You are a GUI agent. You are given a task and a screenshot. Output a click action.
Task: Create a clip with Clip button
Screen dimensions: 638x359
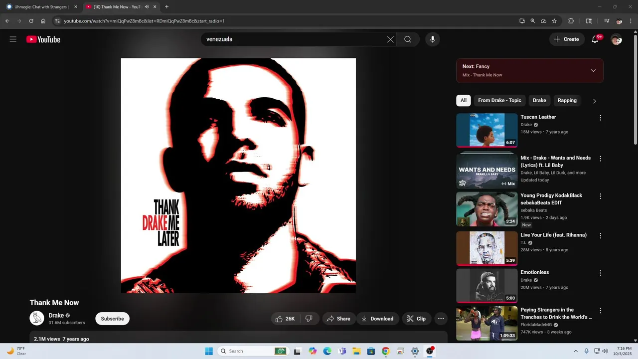tap(416, 319)
